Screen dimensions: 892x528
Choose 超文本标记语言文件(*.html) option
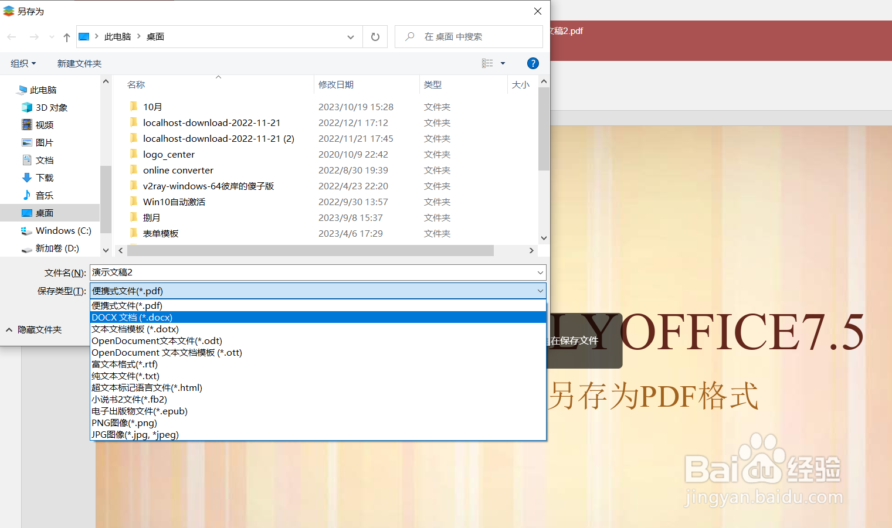tap(318, 387)
